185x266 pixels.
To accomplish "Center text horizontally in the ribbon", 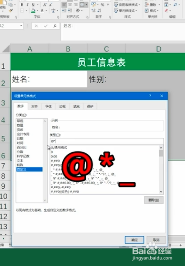I will (x=70, y=5).
